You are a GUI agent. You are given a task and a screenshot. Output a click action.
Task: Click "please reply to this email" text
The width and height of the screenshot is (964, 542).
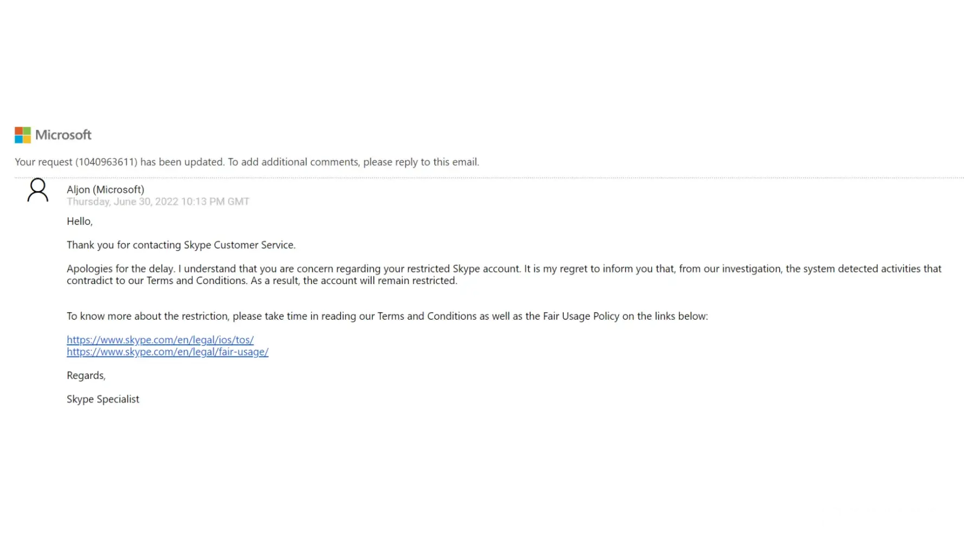tap(421, 162)
